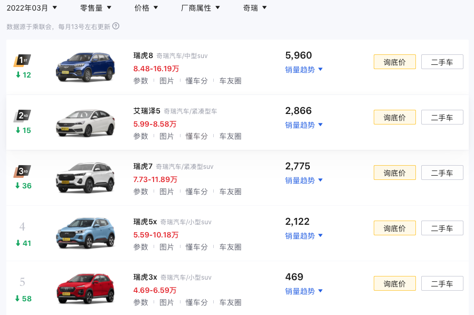Image resolution: width=474 pixels, height=315 pixels.
Task: Open 懂车分 link under 瑞虎5x
Action: tap(196, 247)
